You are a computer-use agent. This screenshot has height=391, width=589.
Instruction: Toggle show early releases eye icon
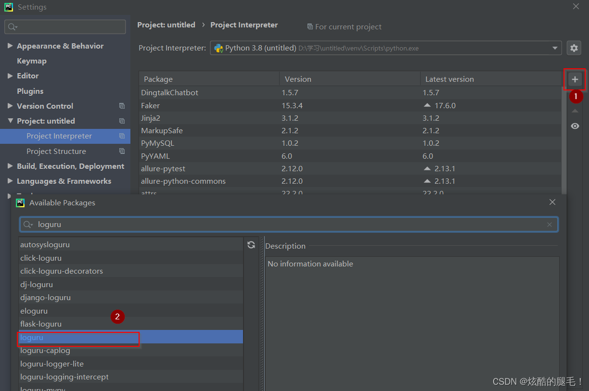point(575,126)
